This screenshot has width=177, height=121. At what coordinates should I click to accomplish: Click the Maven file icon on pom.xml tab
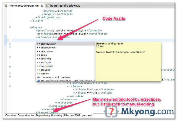point(6,6)
